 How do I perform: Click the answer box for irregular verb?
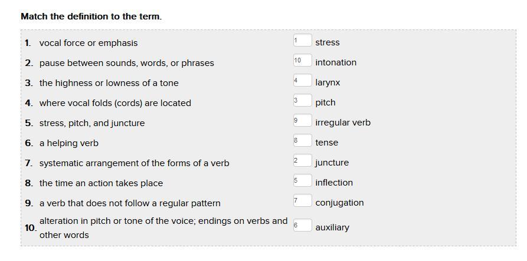pyautogui.click(x=302, y=121)
